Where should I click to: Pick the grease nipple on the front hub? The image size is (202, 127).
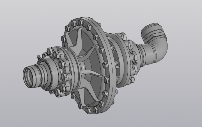click(x=38, y=57)
